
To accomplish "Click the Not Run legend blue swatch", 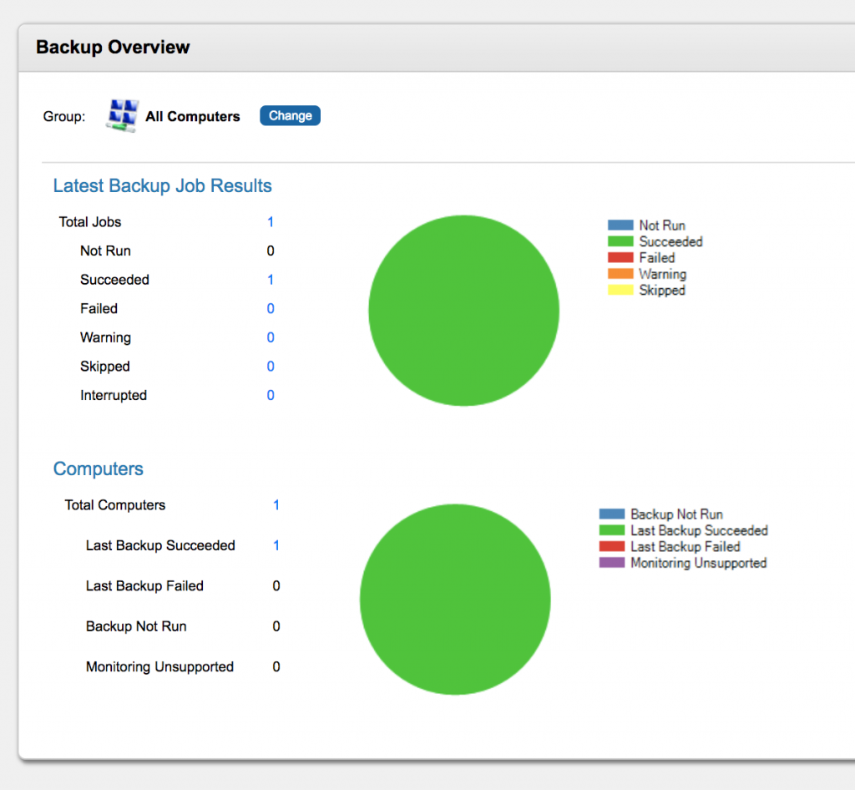I will pyautogui.click(x=620, y=225).
